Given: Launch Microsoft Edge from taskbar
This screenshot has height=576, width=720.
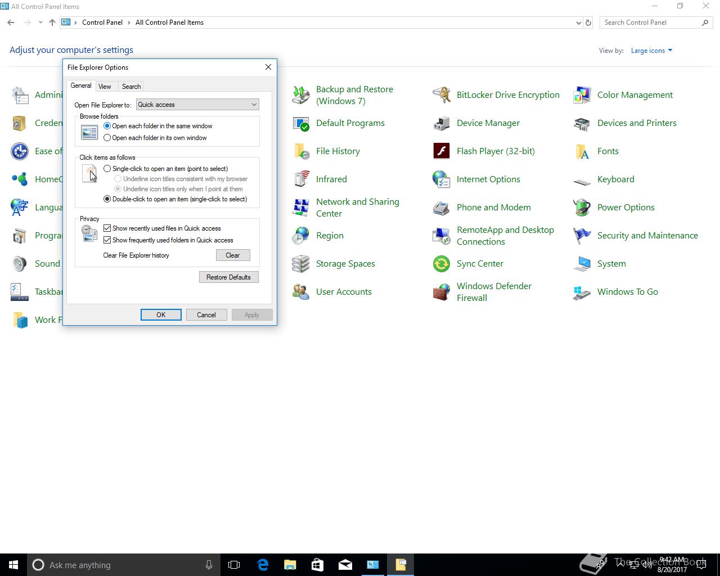Looking at the screenshot, I should click(x=263, y=565).
